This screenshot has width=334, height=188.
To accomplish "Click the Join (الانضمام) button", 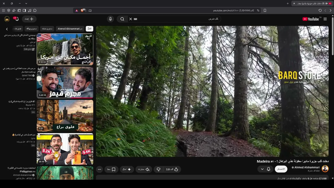I will (x=281, y=169).
